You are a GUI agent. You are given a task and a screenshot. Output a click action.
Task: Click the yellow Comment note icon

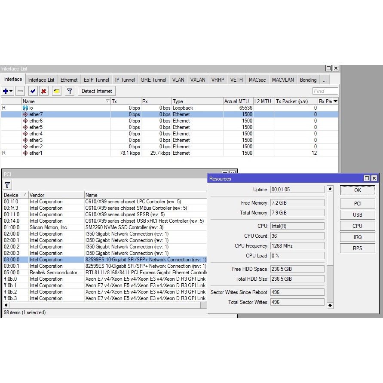point(56,91)
